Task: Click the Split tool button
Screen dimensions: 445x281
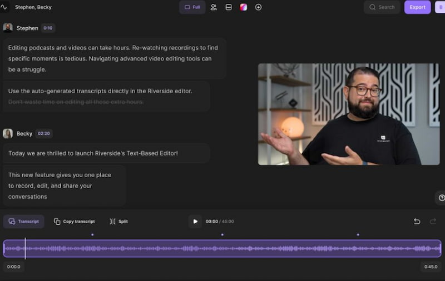Action: coord(118,222)
